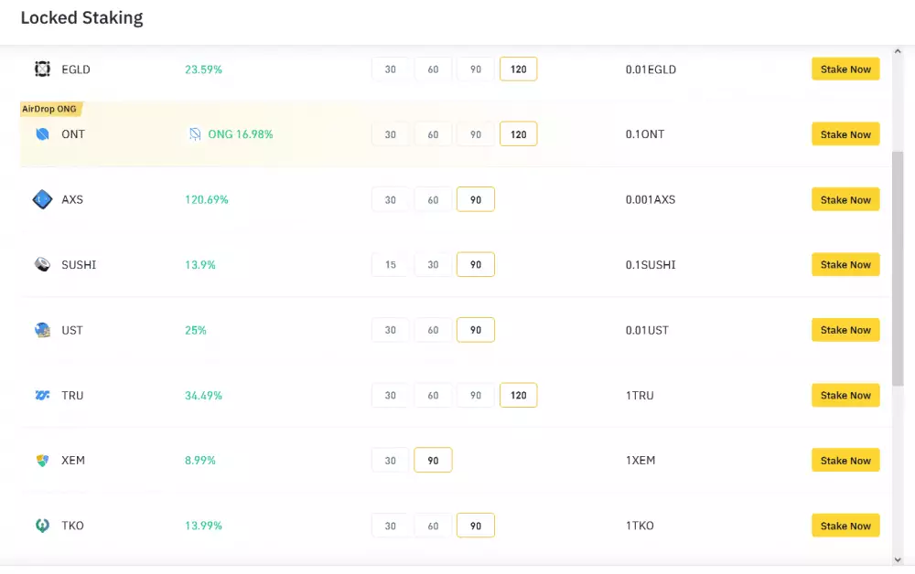
Task: Select 60-day duration for AXS
Action: tap(433, 199)
